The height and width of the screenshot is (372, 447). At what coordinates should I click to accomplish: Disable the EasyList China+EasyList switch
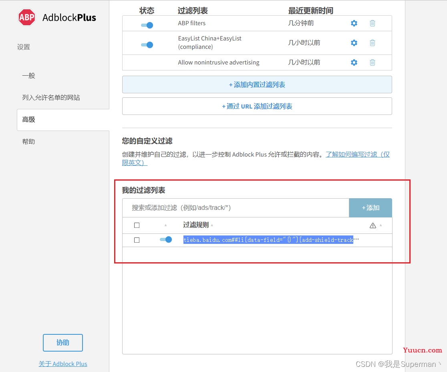[147, 45]
